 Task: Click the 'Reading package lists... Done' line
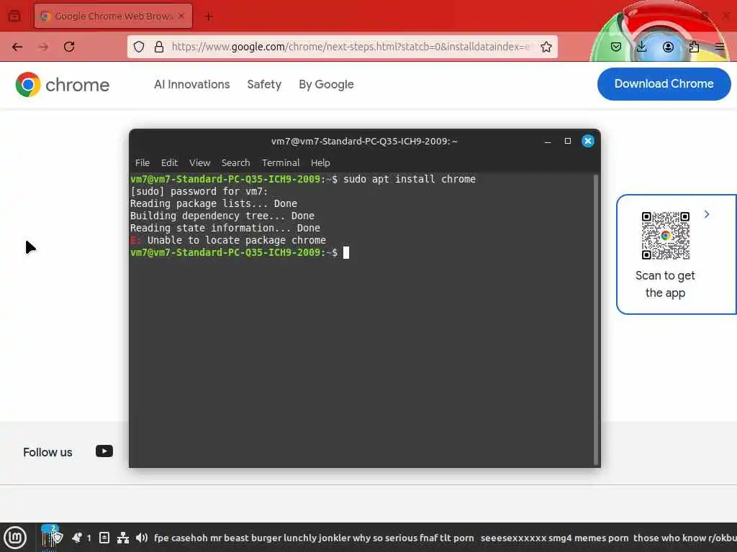(x=214, y=203)
